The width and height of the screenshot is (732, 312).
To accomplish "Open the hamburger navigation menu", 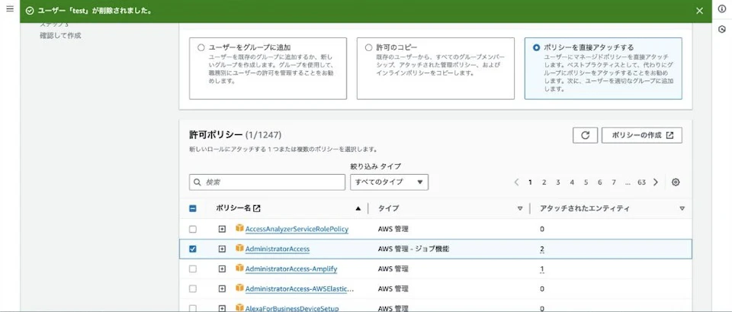I will 10,9.
